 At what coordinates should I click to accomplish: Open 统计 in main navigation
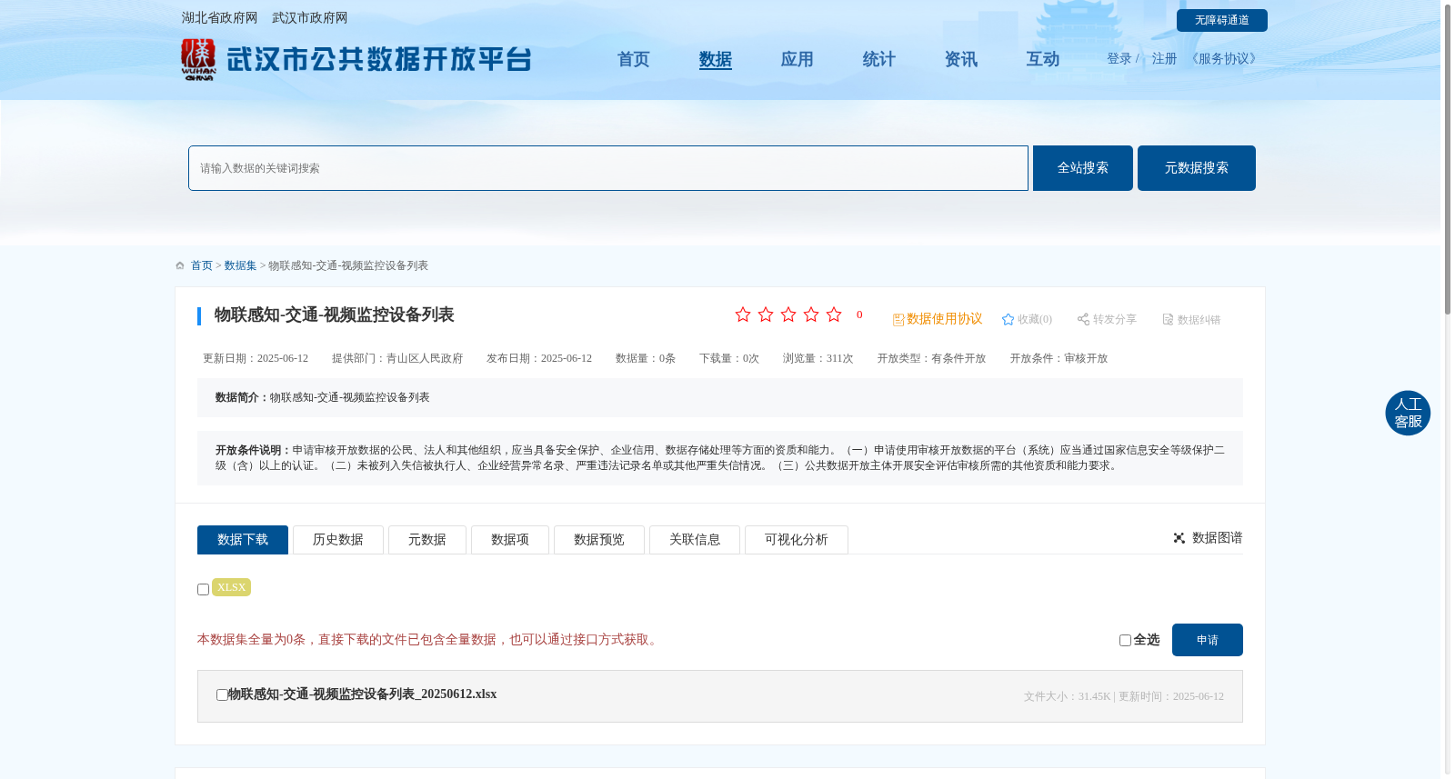point(879,59)
